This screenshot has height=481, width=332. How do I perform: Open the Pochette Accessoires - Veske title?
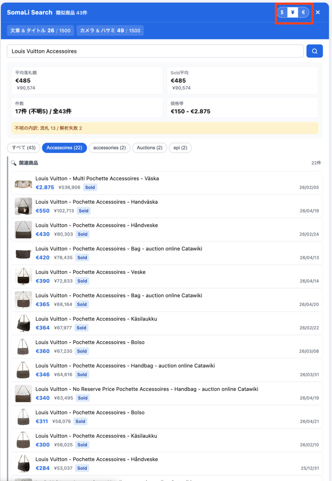[91, 272]
